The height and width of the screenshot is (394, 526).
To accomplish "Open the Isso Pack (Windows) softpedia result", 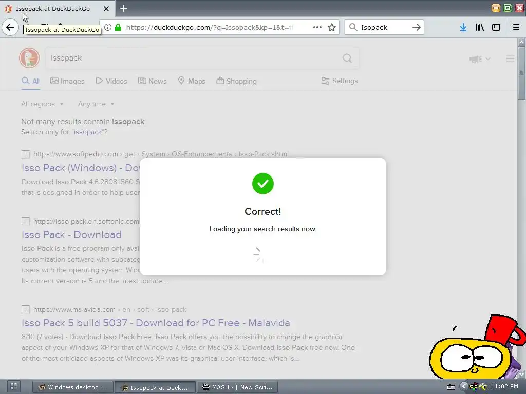I will (x=81, y=168).
